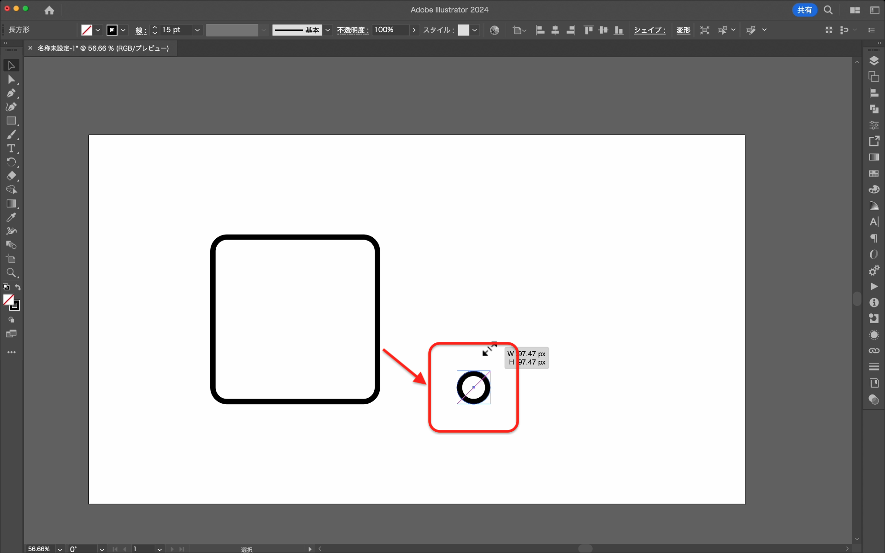Align selection to horizontal left
The height and width of the screenshot is (553, 885).
[x=540, y=30]
